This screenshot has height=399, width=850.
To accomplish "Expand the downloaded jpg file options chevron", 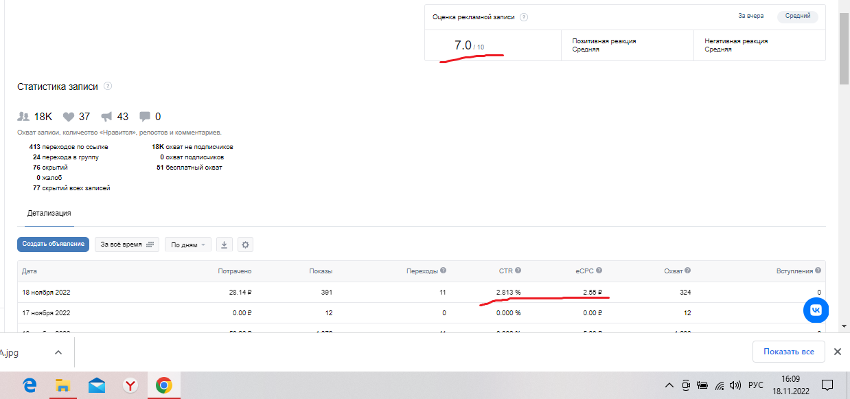I will click(58, 352).
